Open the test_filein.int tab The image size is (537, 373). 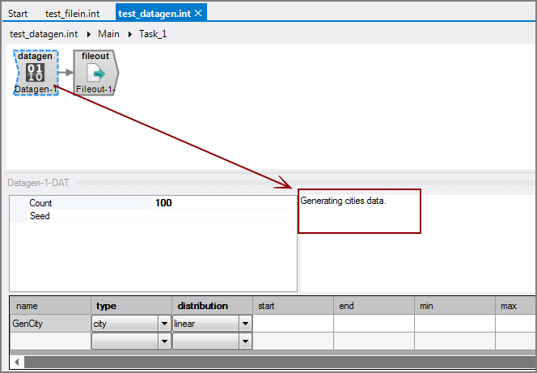(72, 14)
